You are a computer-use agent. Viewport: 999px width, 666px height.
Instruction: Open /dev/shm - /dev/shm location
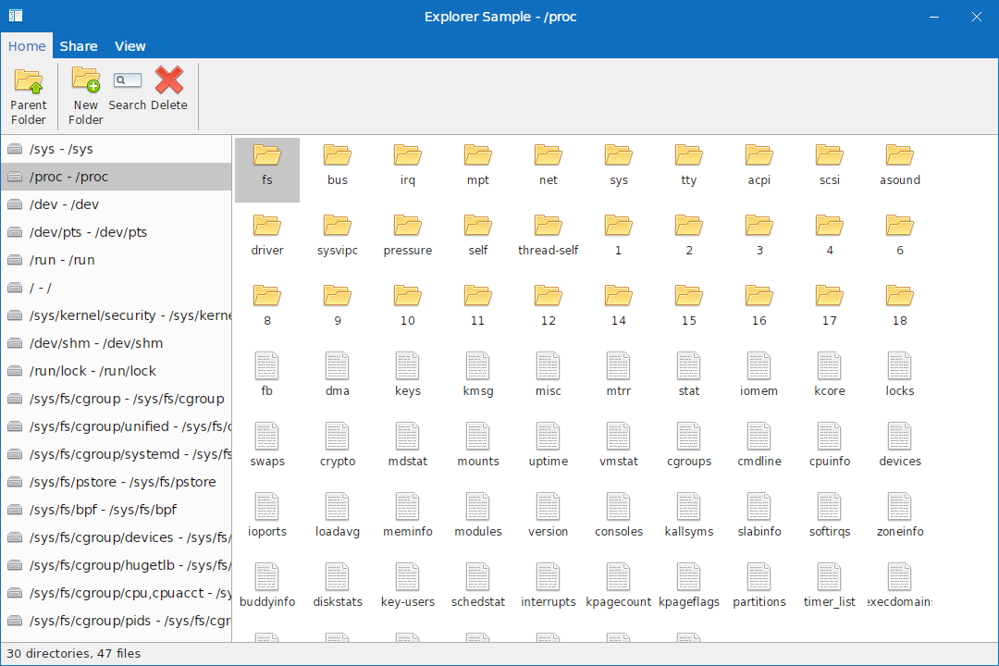coord(116,343)
